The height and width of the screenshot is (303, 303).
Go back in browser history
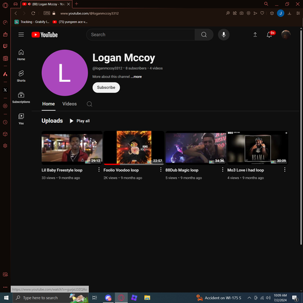pyautogui.click(x=16, y=13)
